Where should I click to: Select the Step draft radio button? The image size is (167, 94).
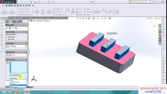(7, 39)
